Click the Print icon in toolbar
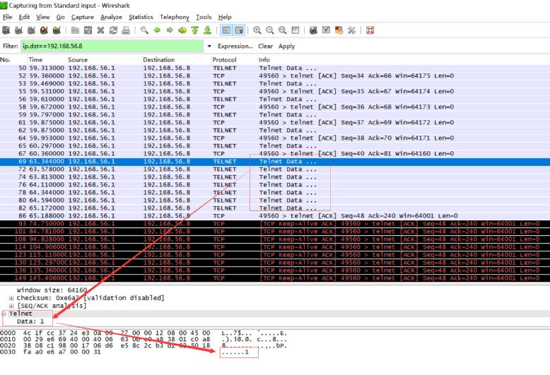 (x=126, y=30)
